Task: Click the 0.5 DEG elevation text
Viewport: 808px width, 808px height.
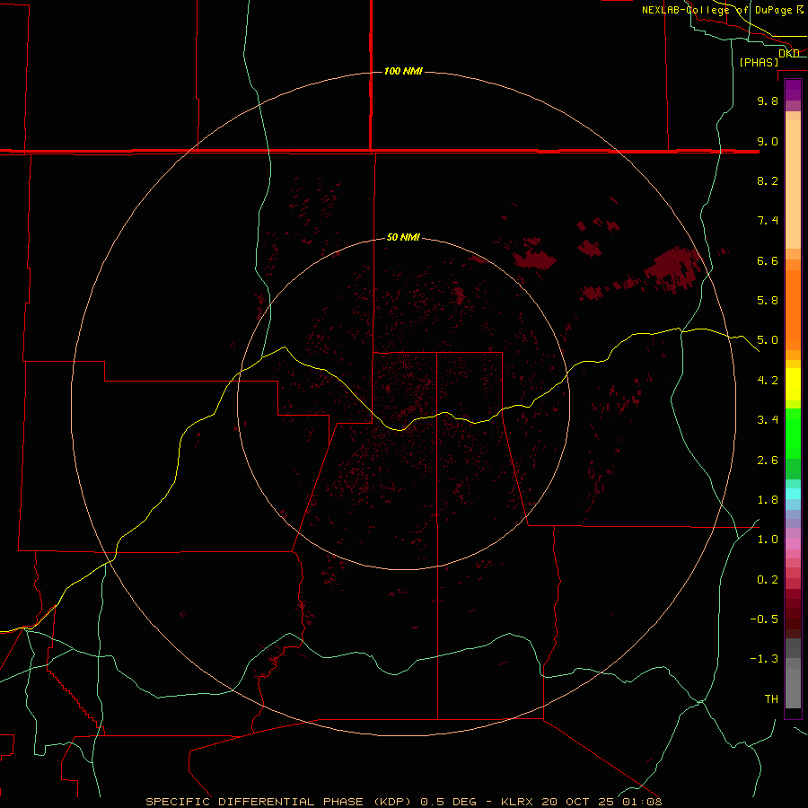Action: pyautogui.click(x=449, y=802)
